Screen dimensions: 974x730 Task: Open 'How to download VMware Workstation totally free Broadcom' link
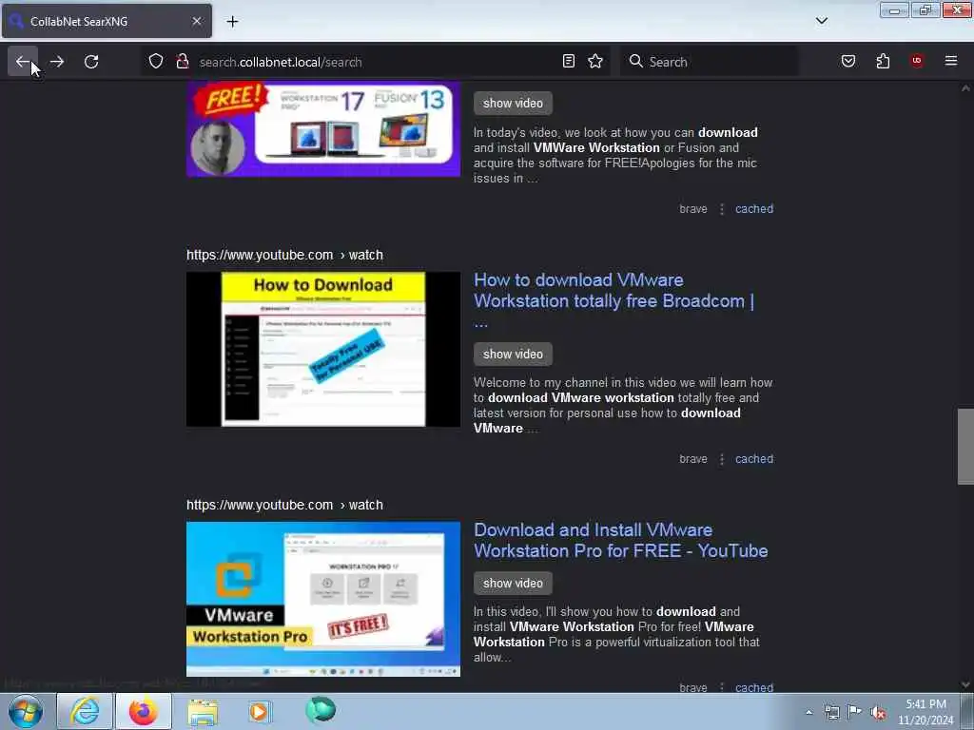coord(614,300)
